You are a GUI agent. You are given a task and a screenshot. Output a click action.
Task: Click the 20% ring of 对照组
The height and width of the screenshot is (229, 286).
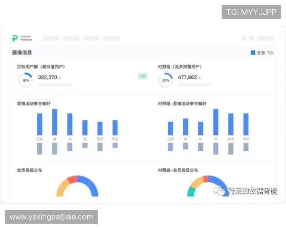click(165, 80)
